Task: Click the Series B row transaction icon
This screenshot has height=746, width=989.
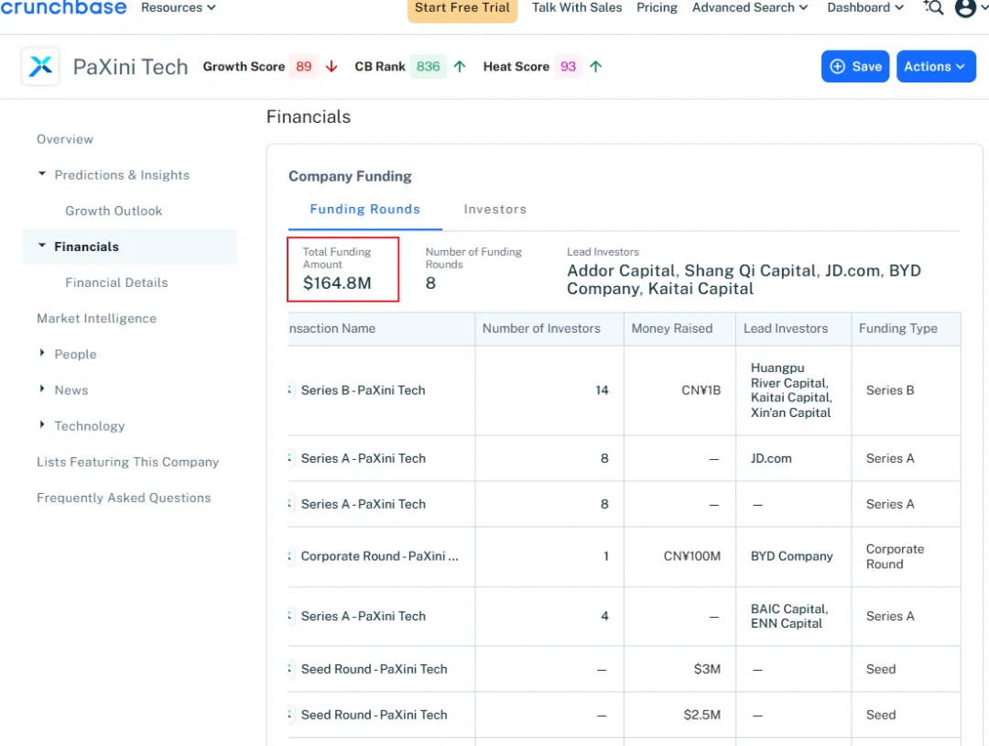Action: coord(291,390)
